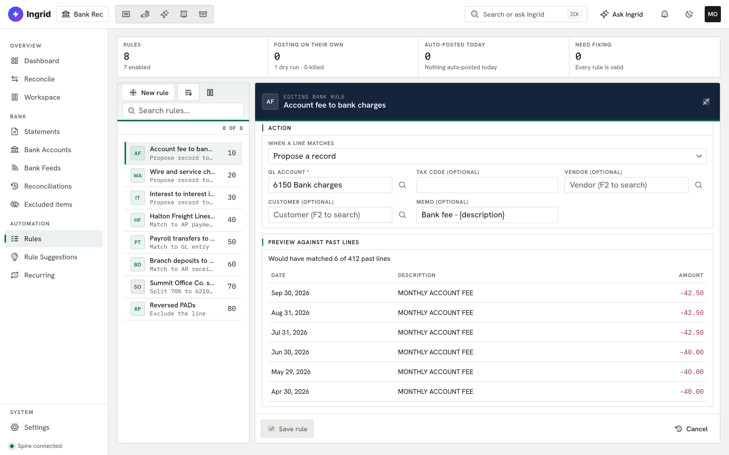729x455 pixels.
Task: Open Reconcile in sidebar
Action: click(x=54, y=79)
